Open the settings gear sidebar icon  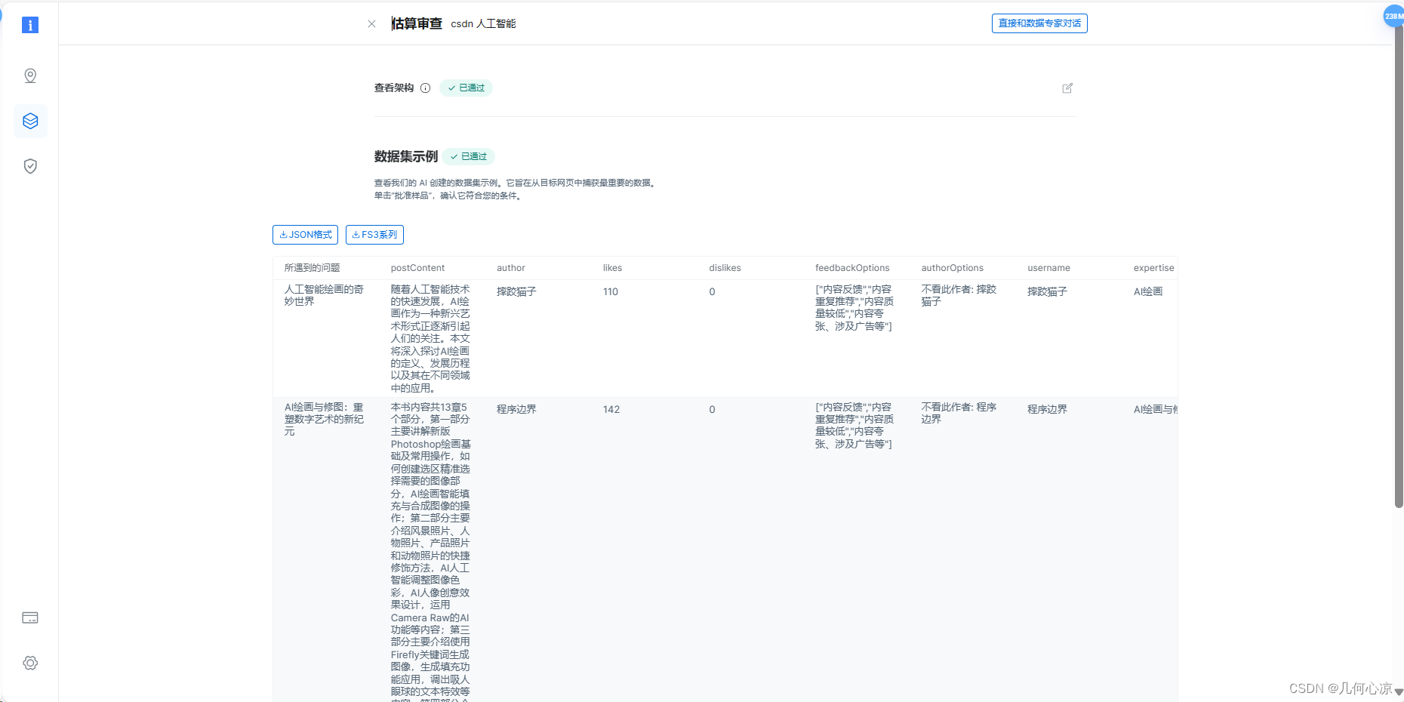point(30,663)
